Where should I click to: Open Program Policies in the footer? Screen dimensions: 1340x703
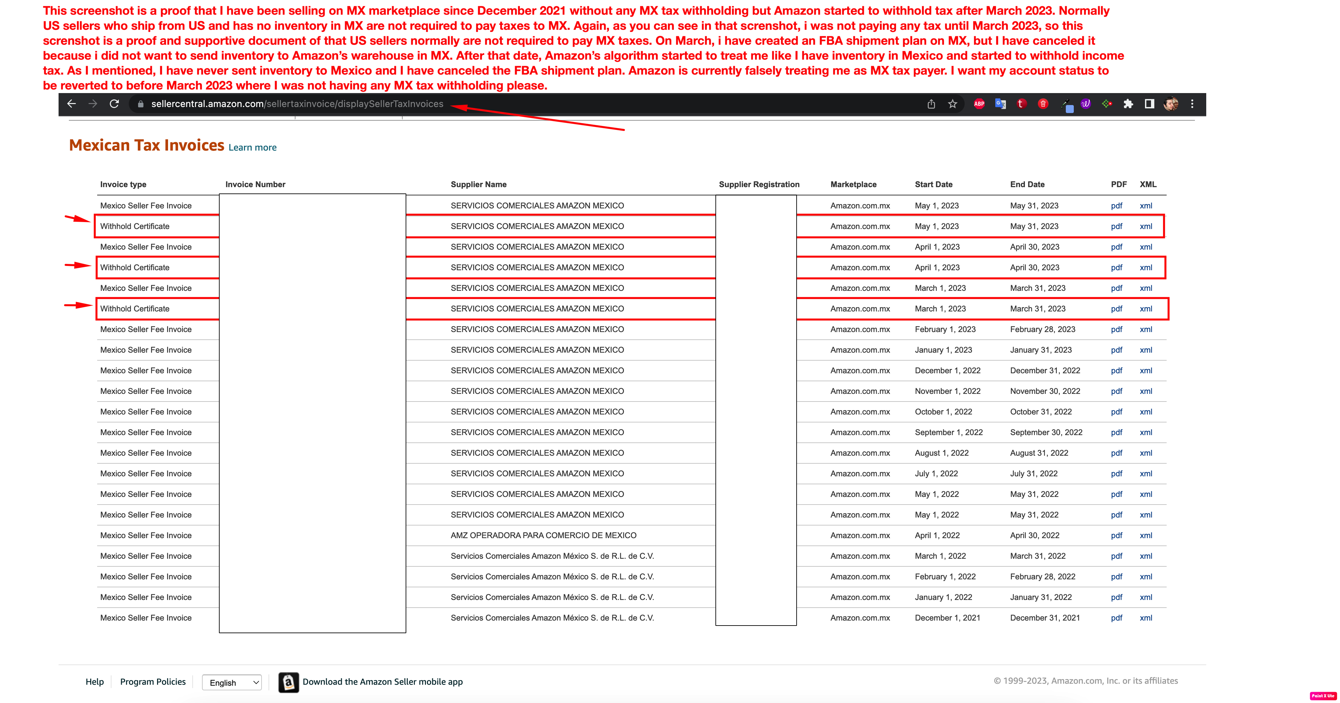(153, 682)
